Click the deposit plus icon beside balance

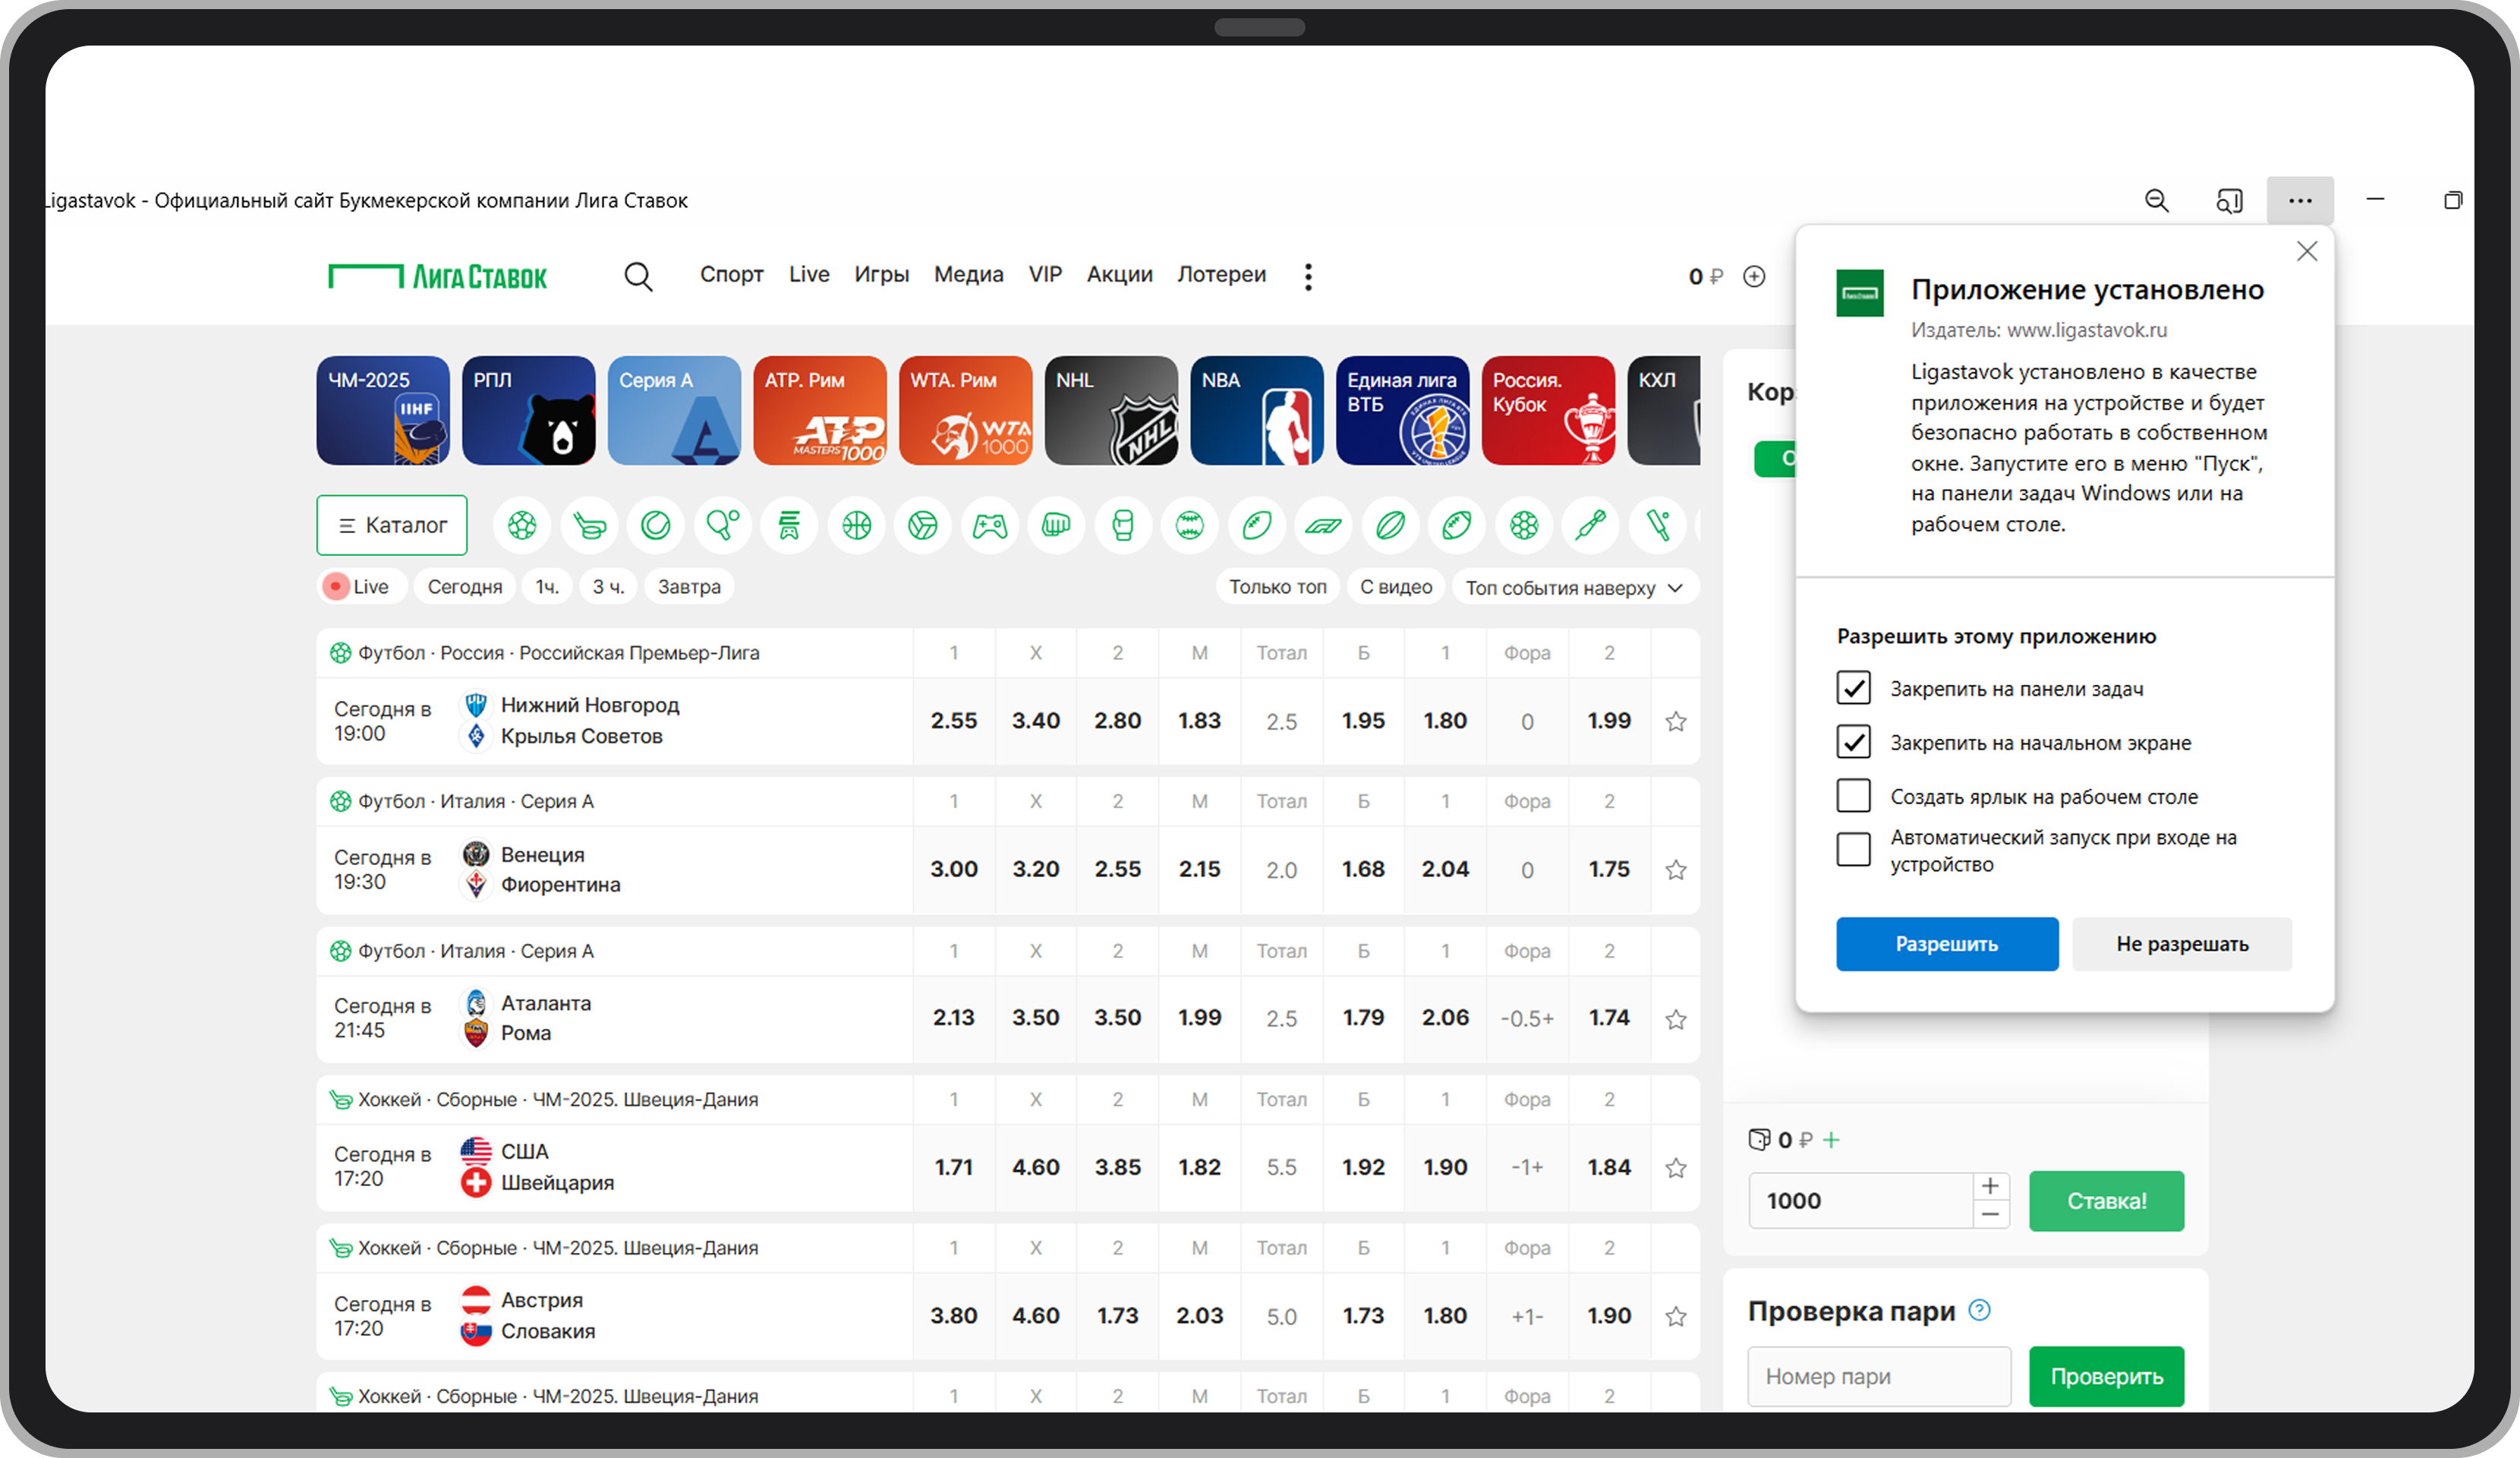[1754, 276]
